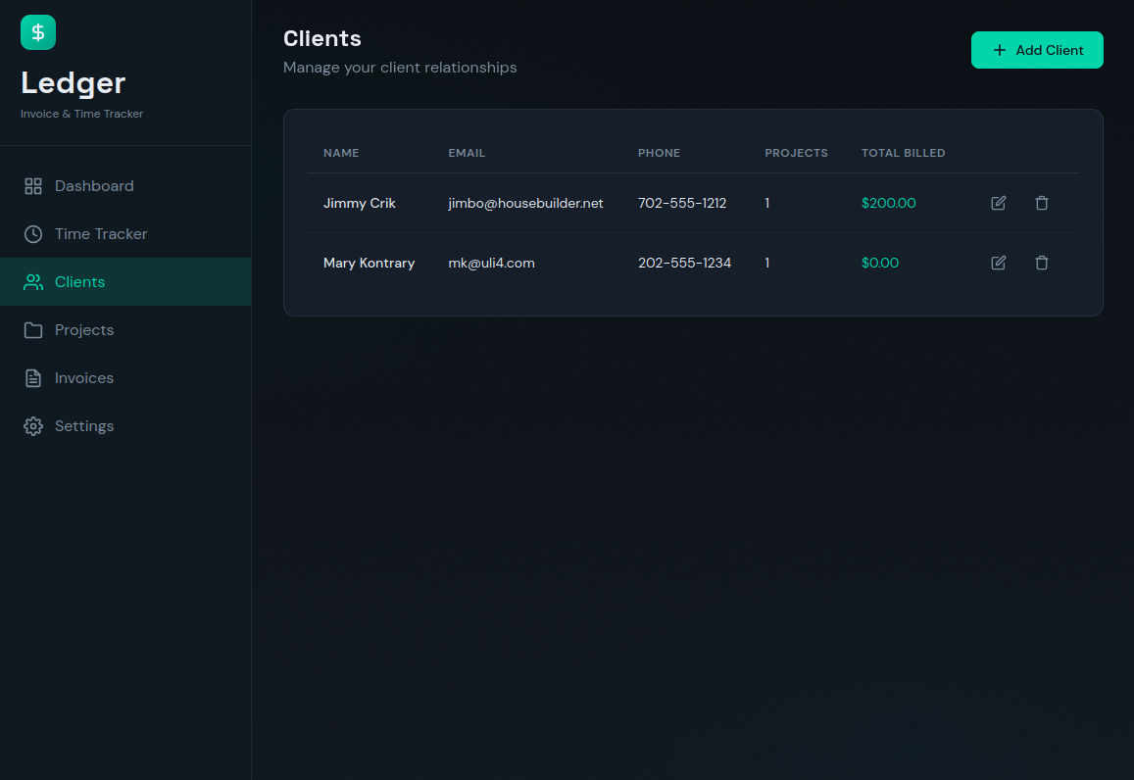Image resolution: width=1134 pixels, height=780 pixels.
Task: Click 'Manage your client relationships' subtitle
Action: pos(400,68)
